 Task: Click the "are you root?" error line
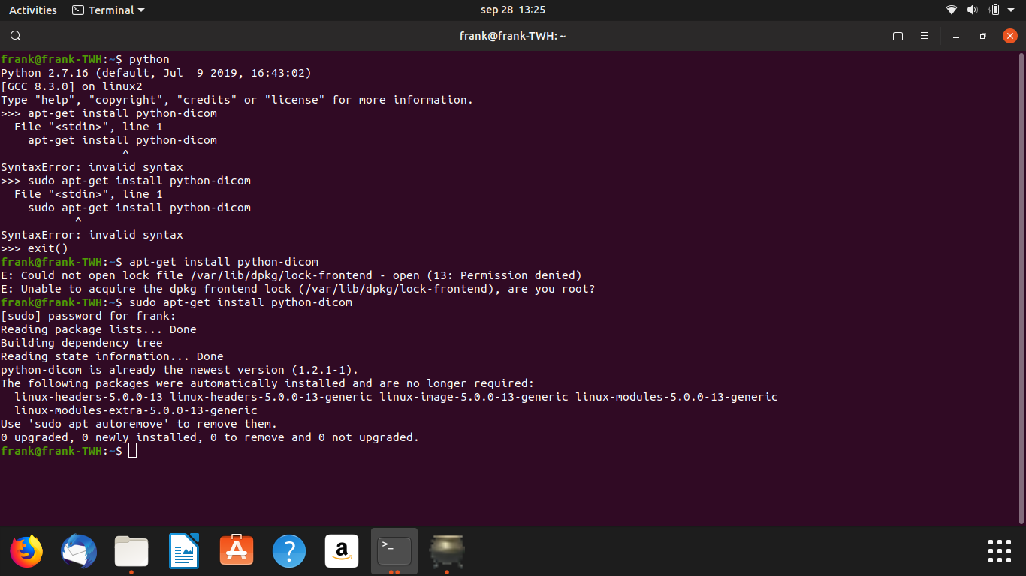(x=298, y=289)
